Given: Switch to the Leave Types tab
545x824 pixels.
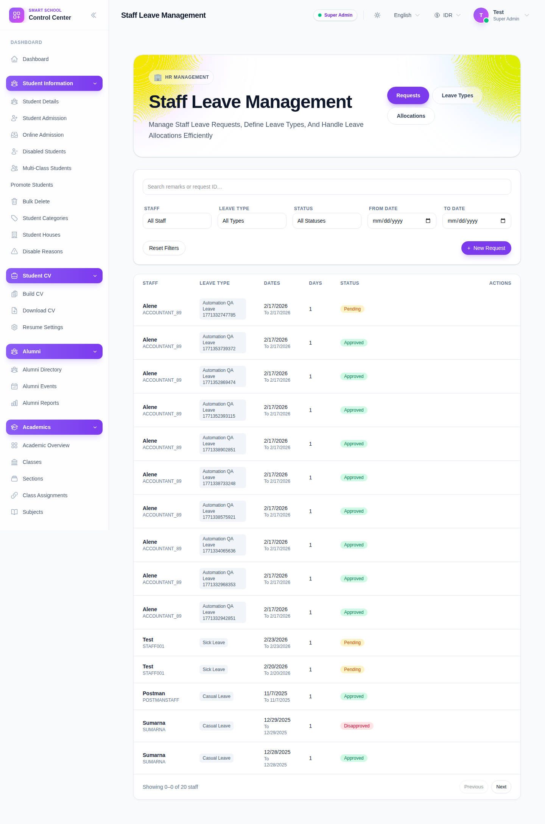Looking at the screenshot, I should (457, 95).
